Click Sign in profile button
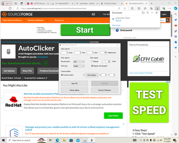 point(7,4)
